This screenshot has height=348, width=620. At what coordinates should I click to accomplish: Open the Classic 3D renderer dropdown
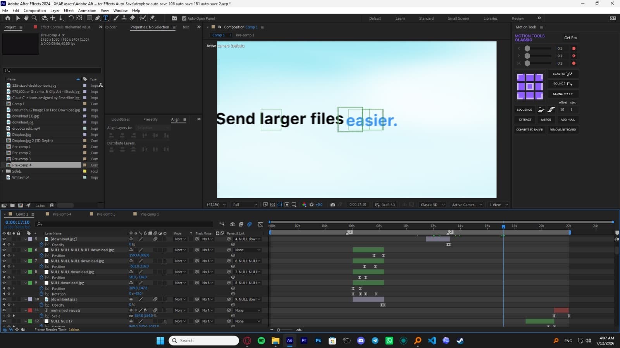tap(432, 205)
